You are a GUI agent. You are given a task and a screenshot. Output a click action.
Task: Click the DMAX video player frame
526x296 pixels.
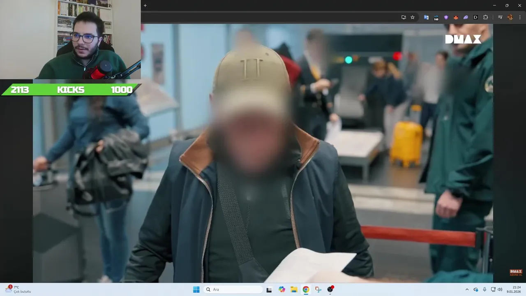click(263, 153)
